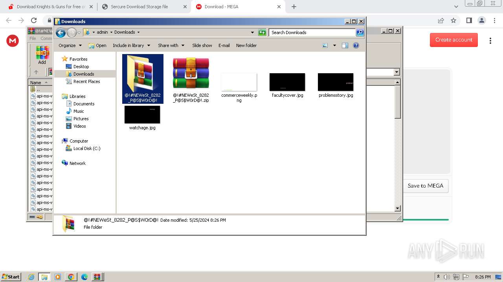Open the WinRAR path dropdown arrow

coord(397,72)
